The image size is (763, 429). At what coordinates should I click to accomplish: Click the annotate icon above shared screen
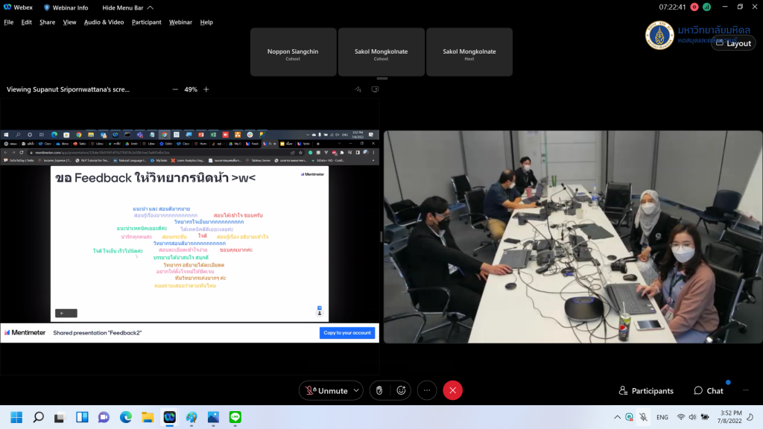[358, 89]
